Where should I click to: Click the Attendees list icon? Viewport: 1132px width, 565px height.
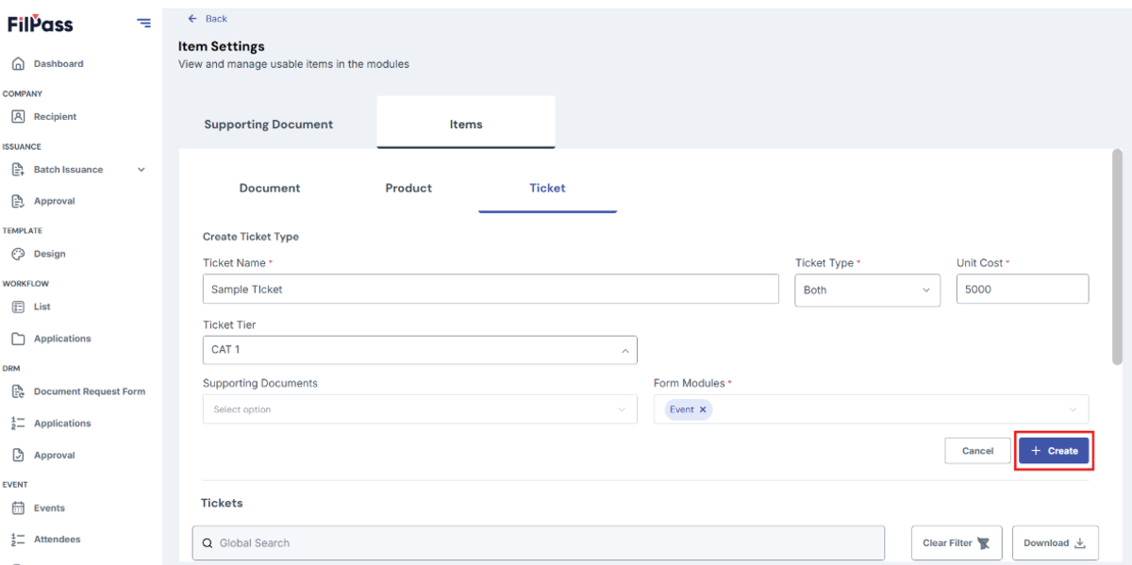click(x=17, y=540)
